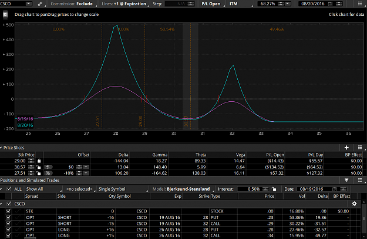
Task: Click the 68.27% probability range stepper
Action: click(281, 4)
